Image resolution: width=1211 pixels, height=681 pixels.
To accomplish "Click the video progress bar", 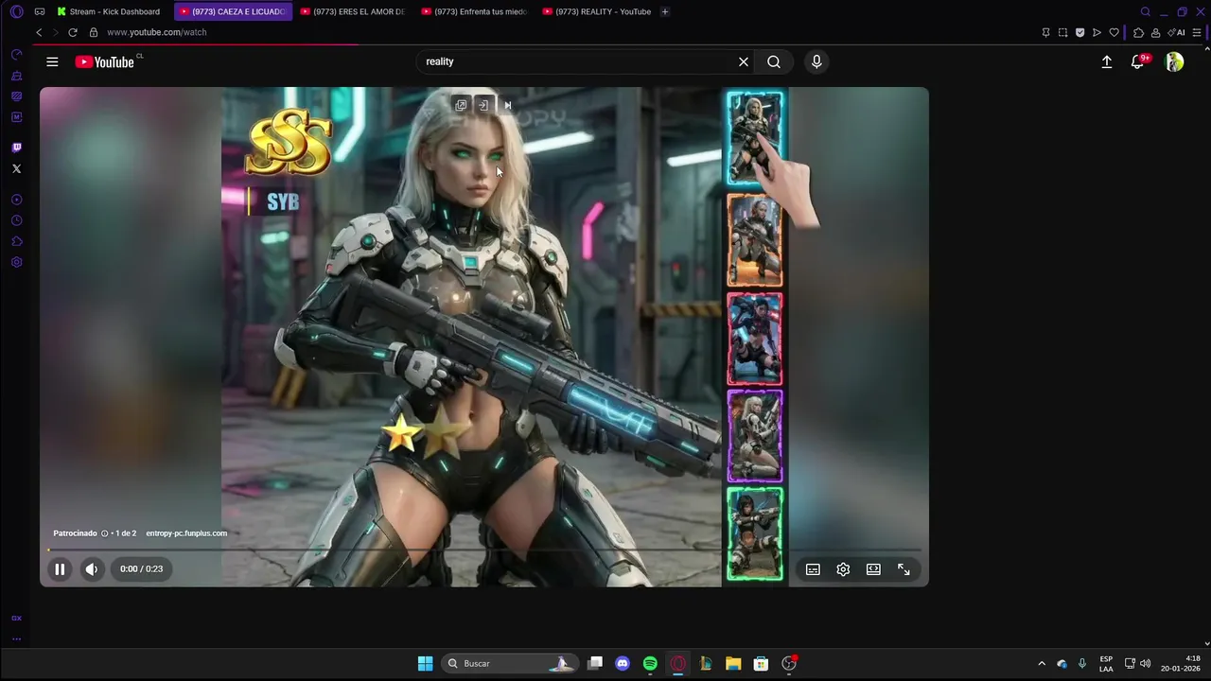I will tap(484, 550).
